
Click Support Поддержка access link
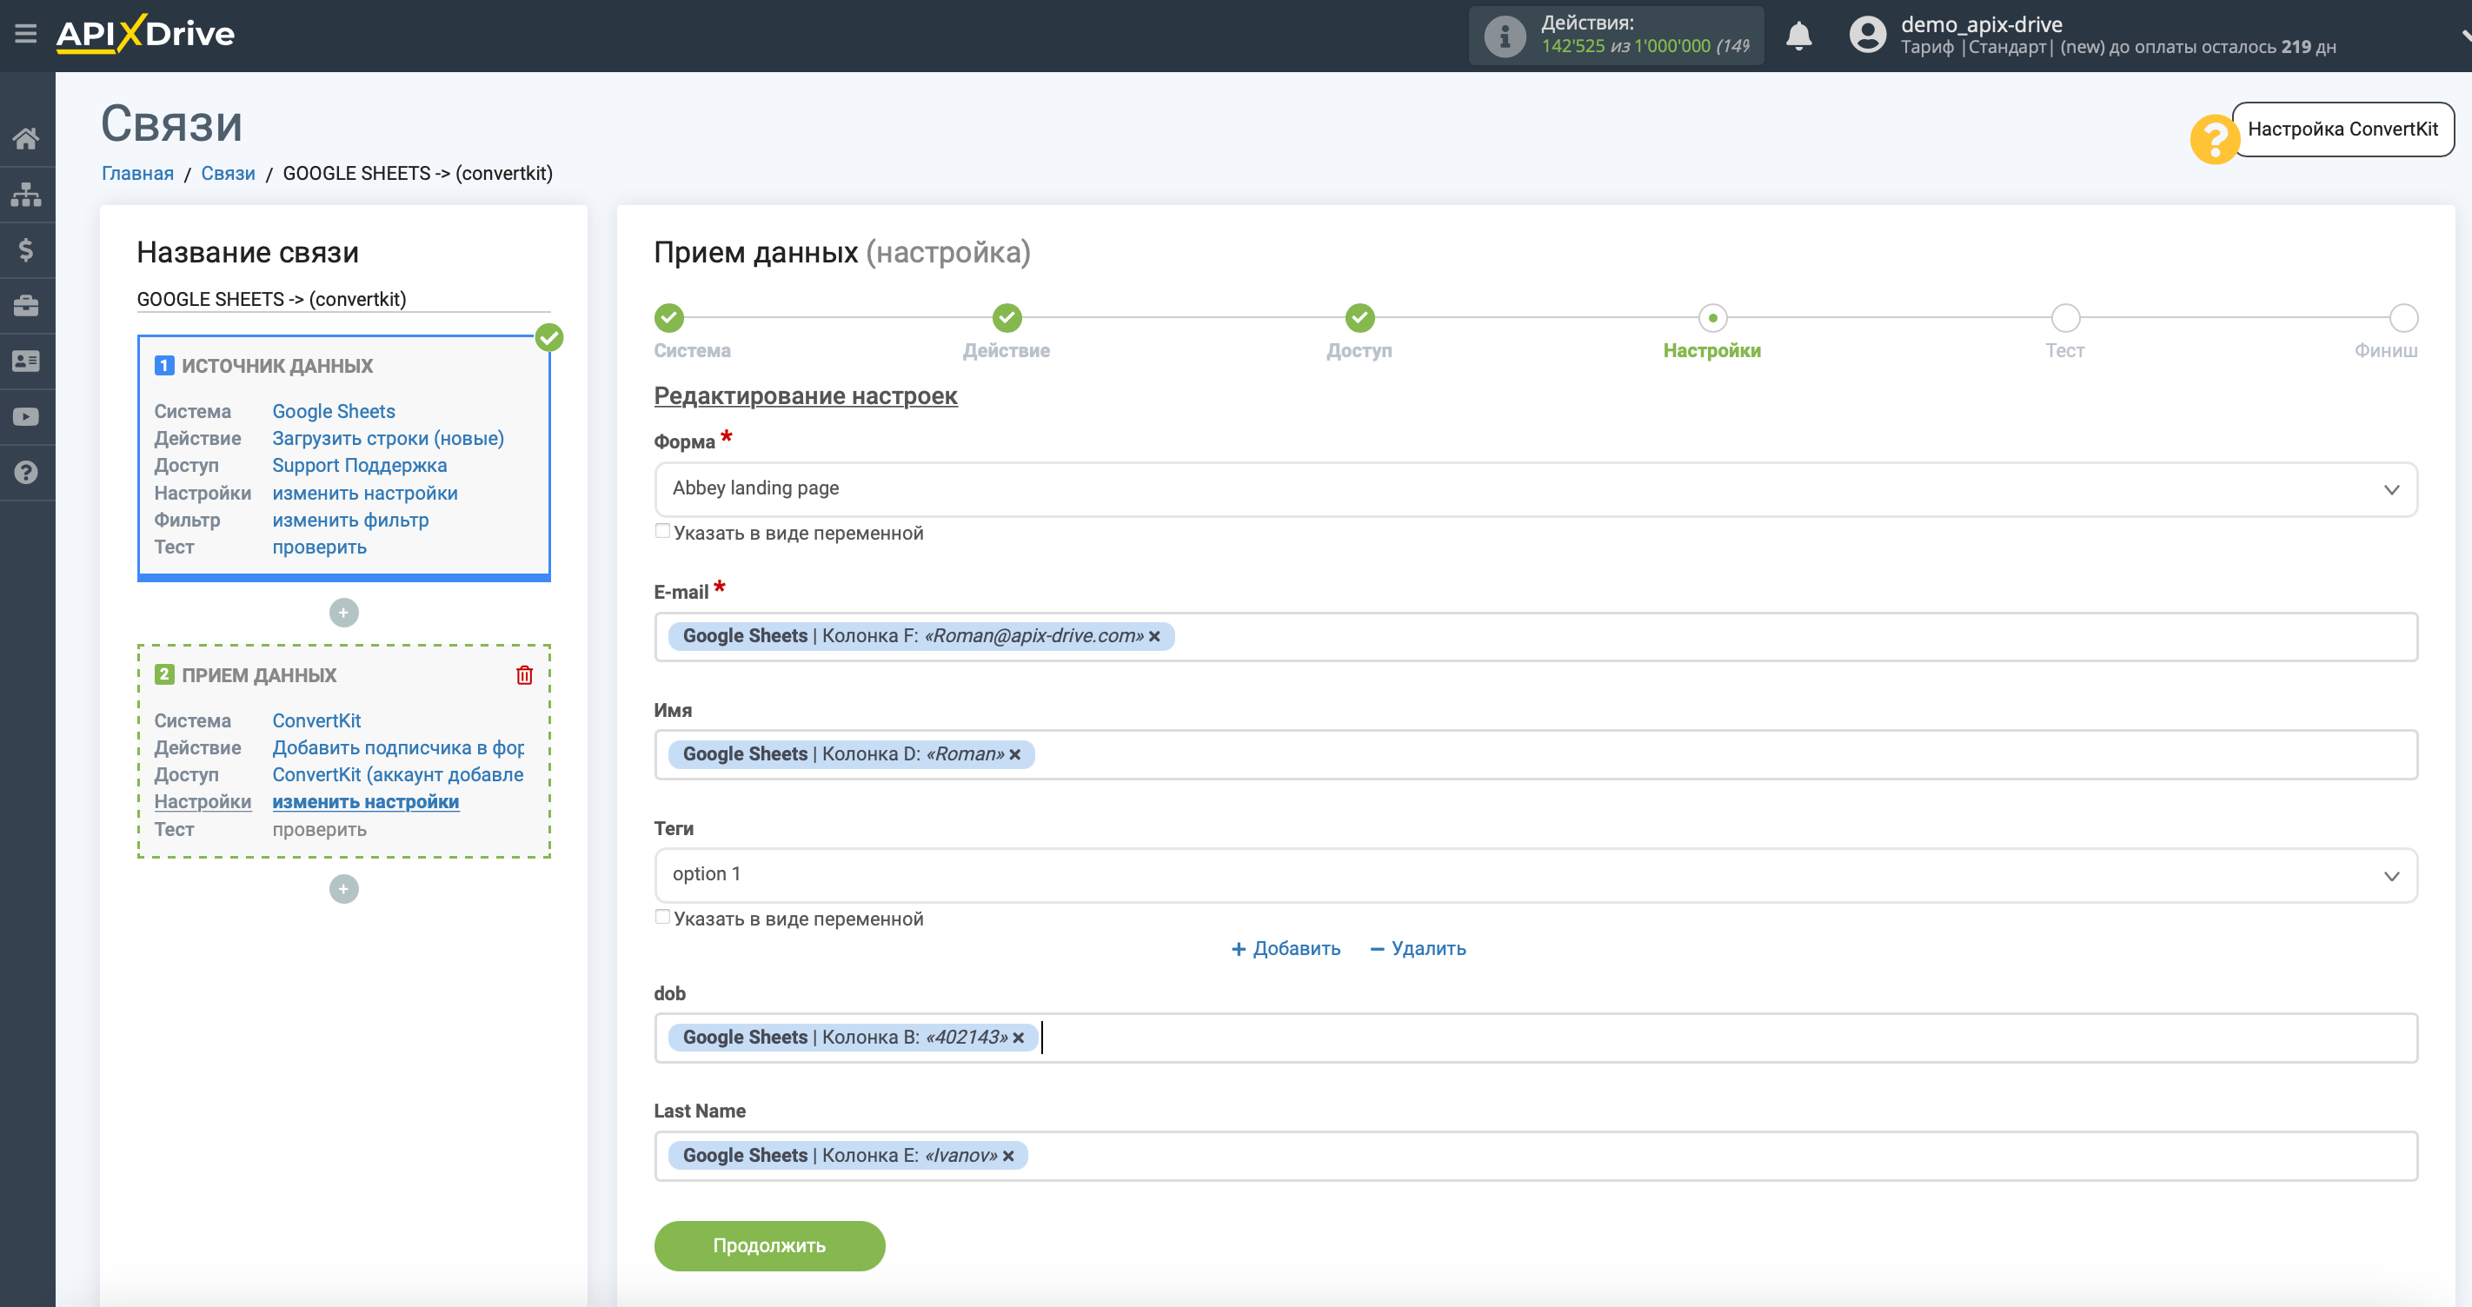[x=359, y=466]
